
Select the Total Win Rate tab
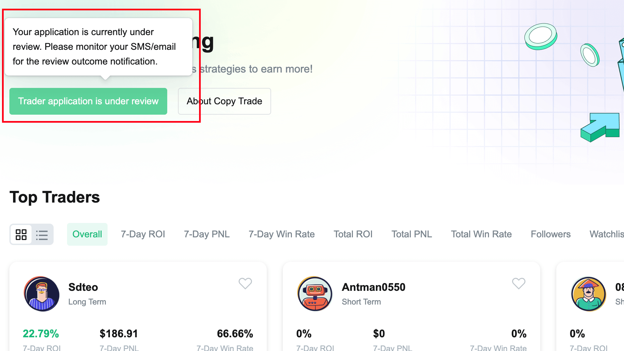click(481, 234)
